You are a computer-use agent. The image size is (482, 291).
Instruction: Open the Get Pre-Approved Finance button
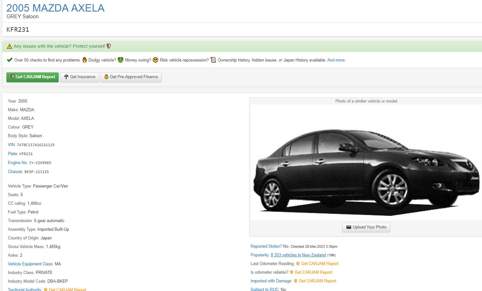click(x=131, y=77)
